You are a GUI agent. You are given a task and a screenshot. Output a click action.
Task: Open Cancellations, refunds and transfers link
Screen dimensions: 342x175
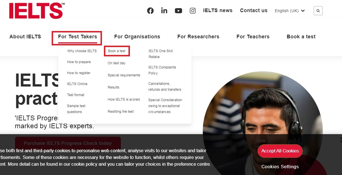(x=165, y=87)
